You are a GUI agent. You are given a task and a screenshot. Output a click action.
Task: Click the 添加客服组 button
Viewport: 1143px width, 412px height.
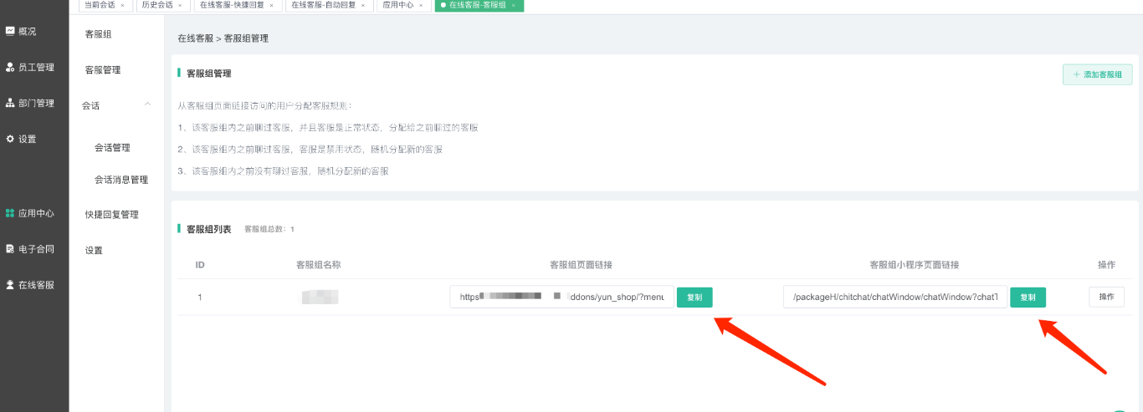[1097, 74]
